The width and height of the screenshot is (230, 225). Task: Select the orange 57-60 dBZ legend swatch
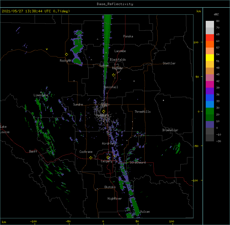point(210,44)
